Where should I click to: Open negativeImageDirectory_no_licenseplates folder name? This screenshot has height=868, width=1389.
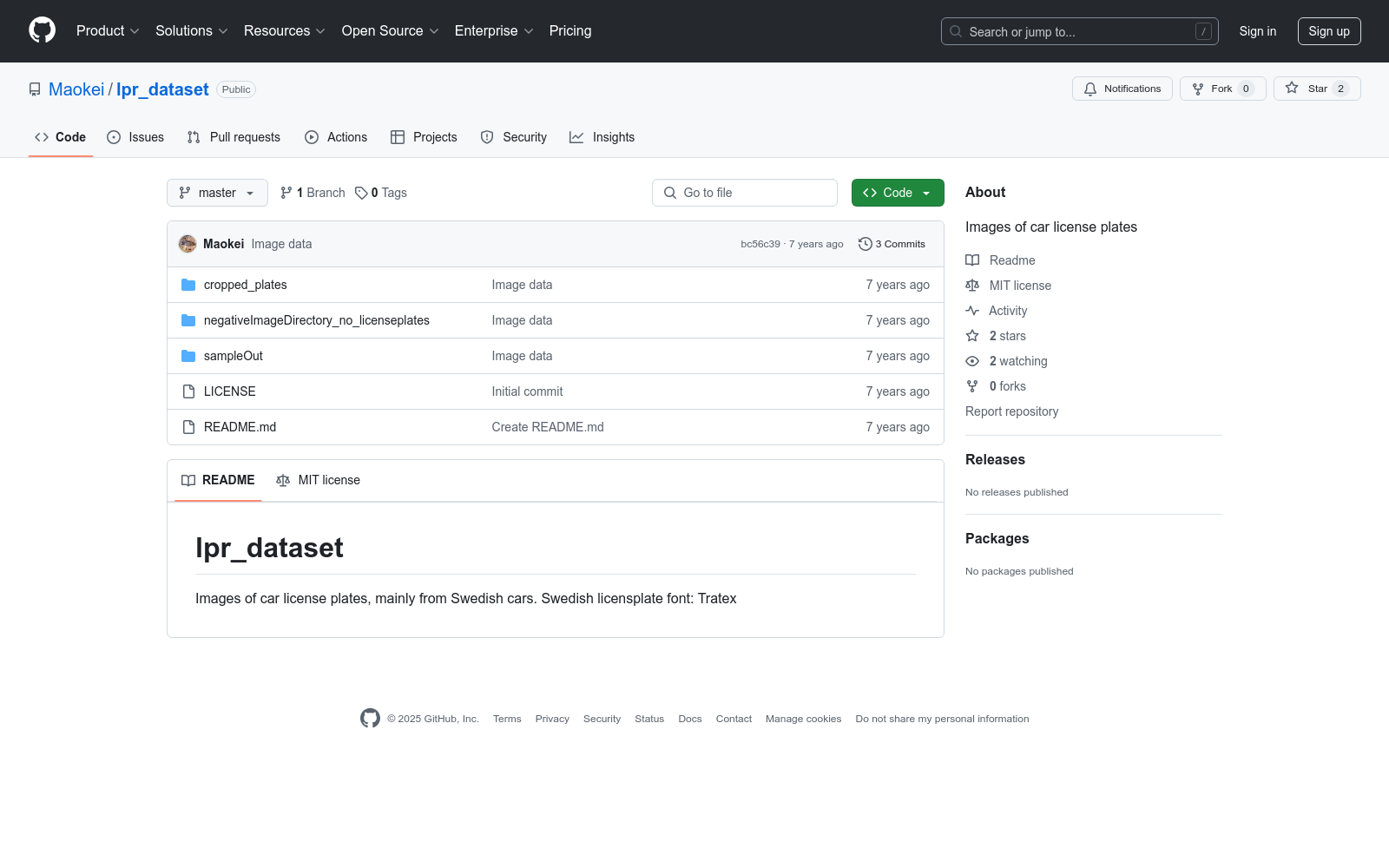(x=317, y=320)
